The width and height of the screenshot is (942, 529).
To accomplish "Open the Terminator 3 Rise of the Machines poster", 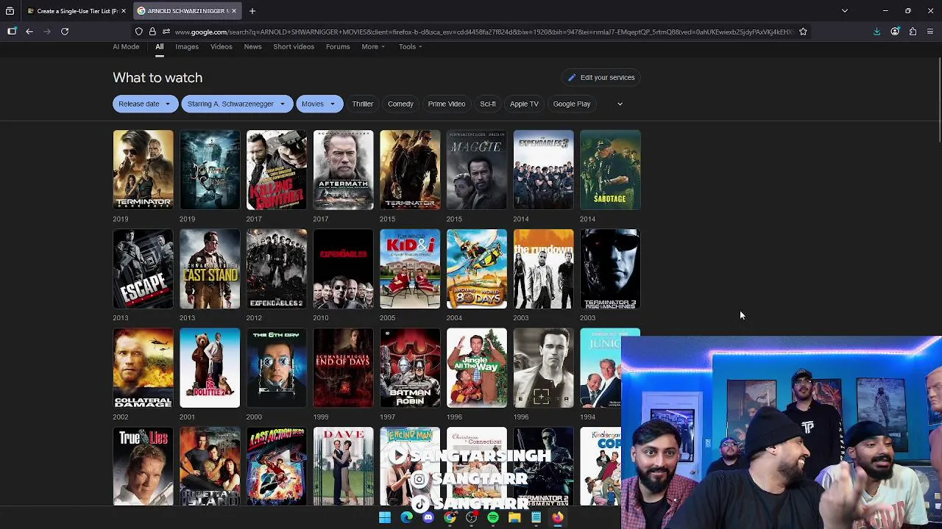I will pyautogui.click(x=610, y=269).
